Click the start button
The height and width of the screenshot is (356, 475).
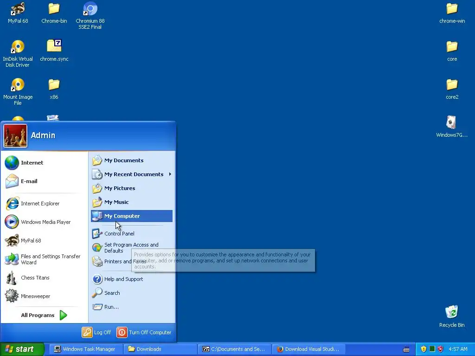coord(22,349)
